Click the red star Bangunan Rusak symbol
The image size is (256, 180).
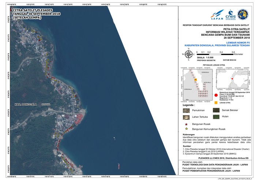(186, 125)
